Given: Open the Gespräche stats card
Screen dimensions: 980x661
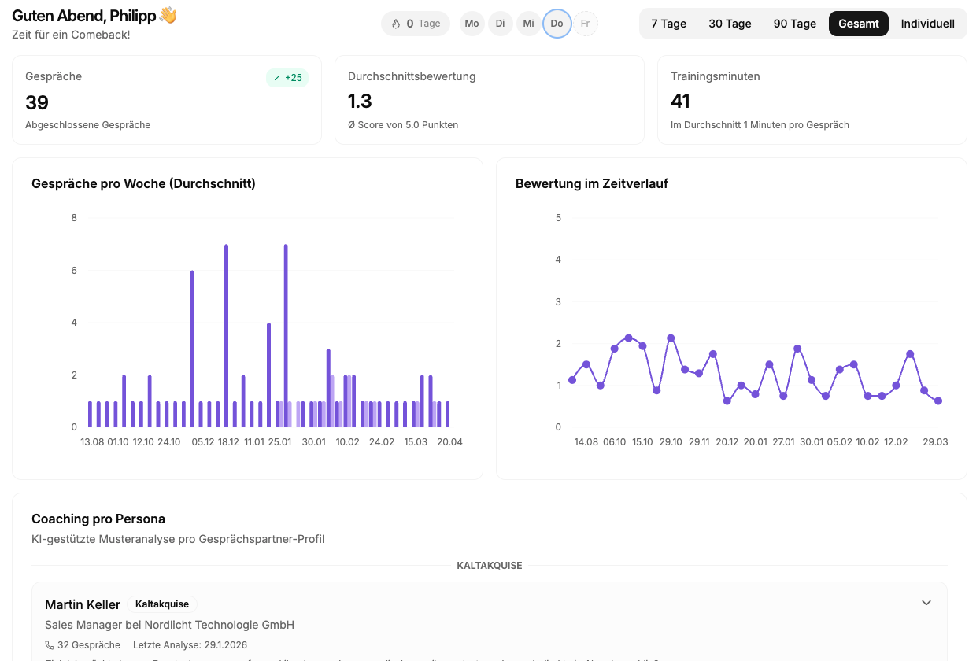Looking at the screenshot, I should [x=167, y=100].
